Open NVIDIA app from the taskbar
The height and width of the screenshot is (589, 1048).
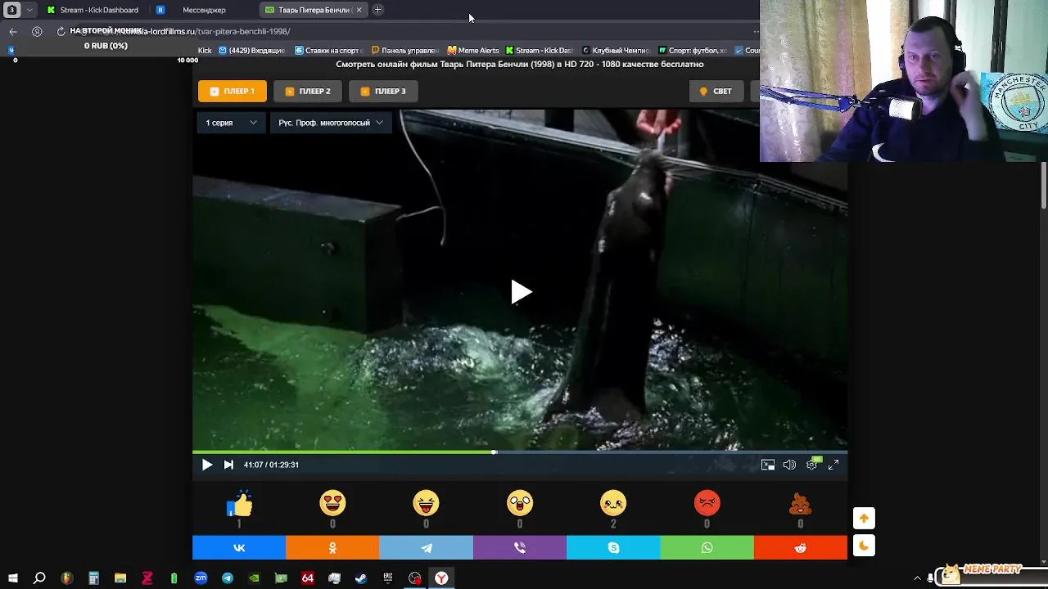coord(254,578)
